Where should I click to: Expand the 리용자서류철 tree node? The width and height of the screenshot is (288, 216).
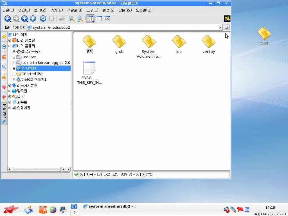pos(10,85)
